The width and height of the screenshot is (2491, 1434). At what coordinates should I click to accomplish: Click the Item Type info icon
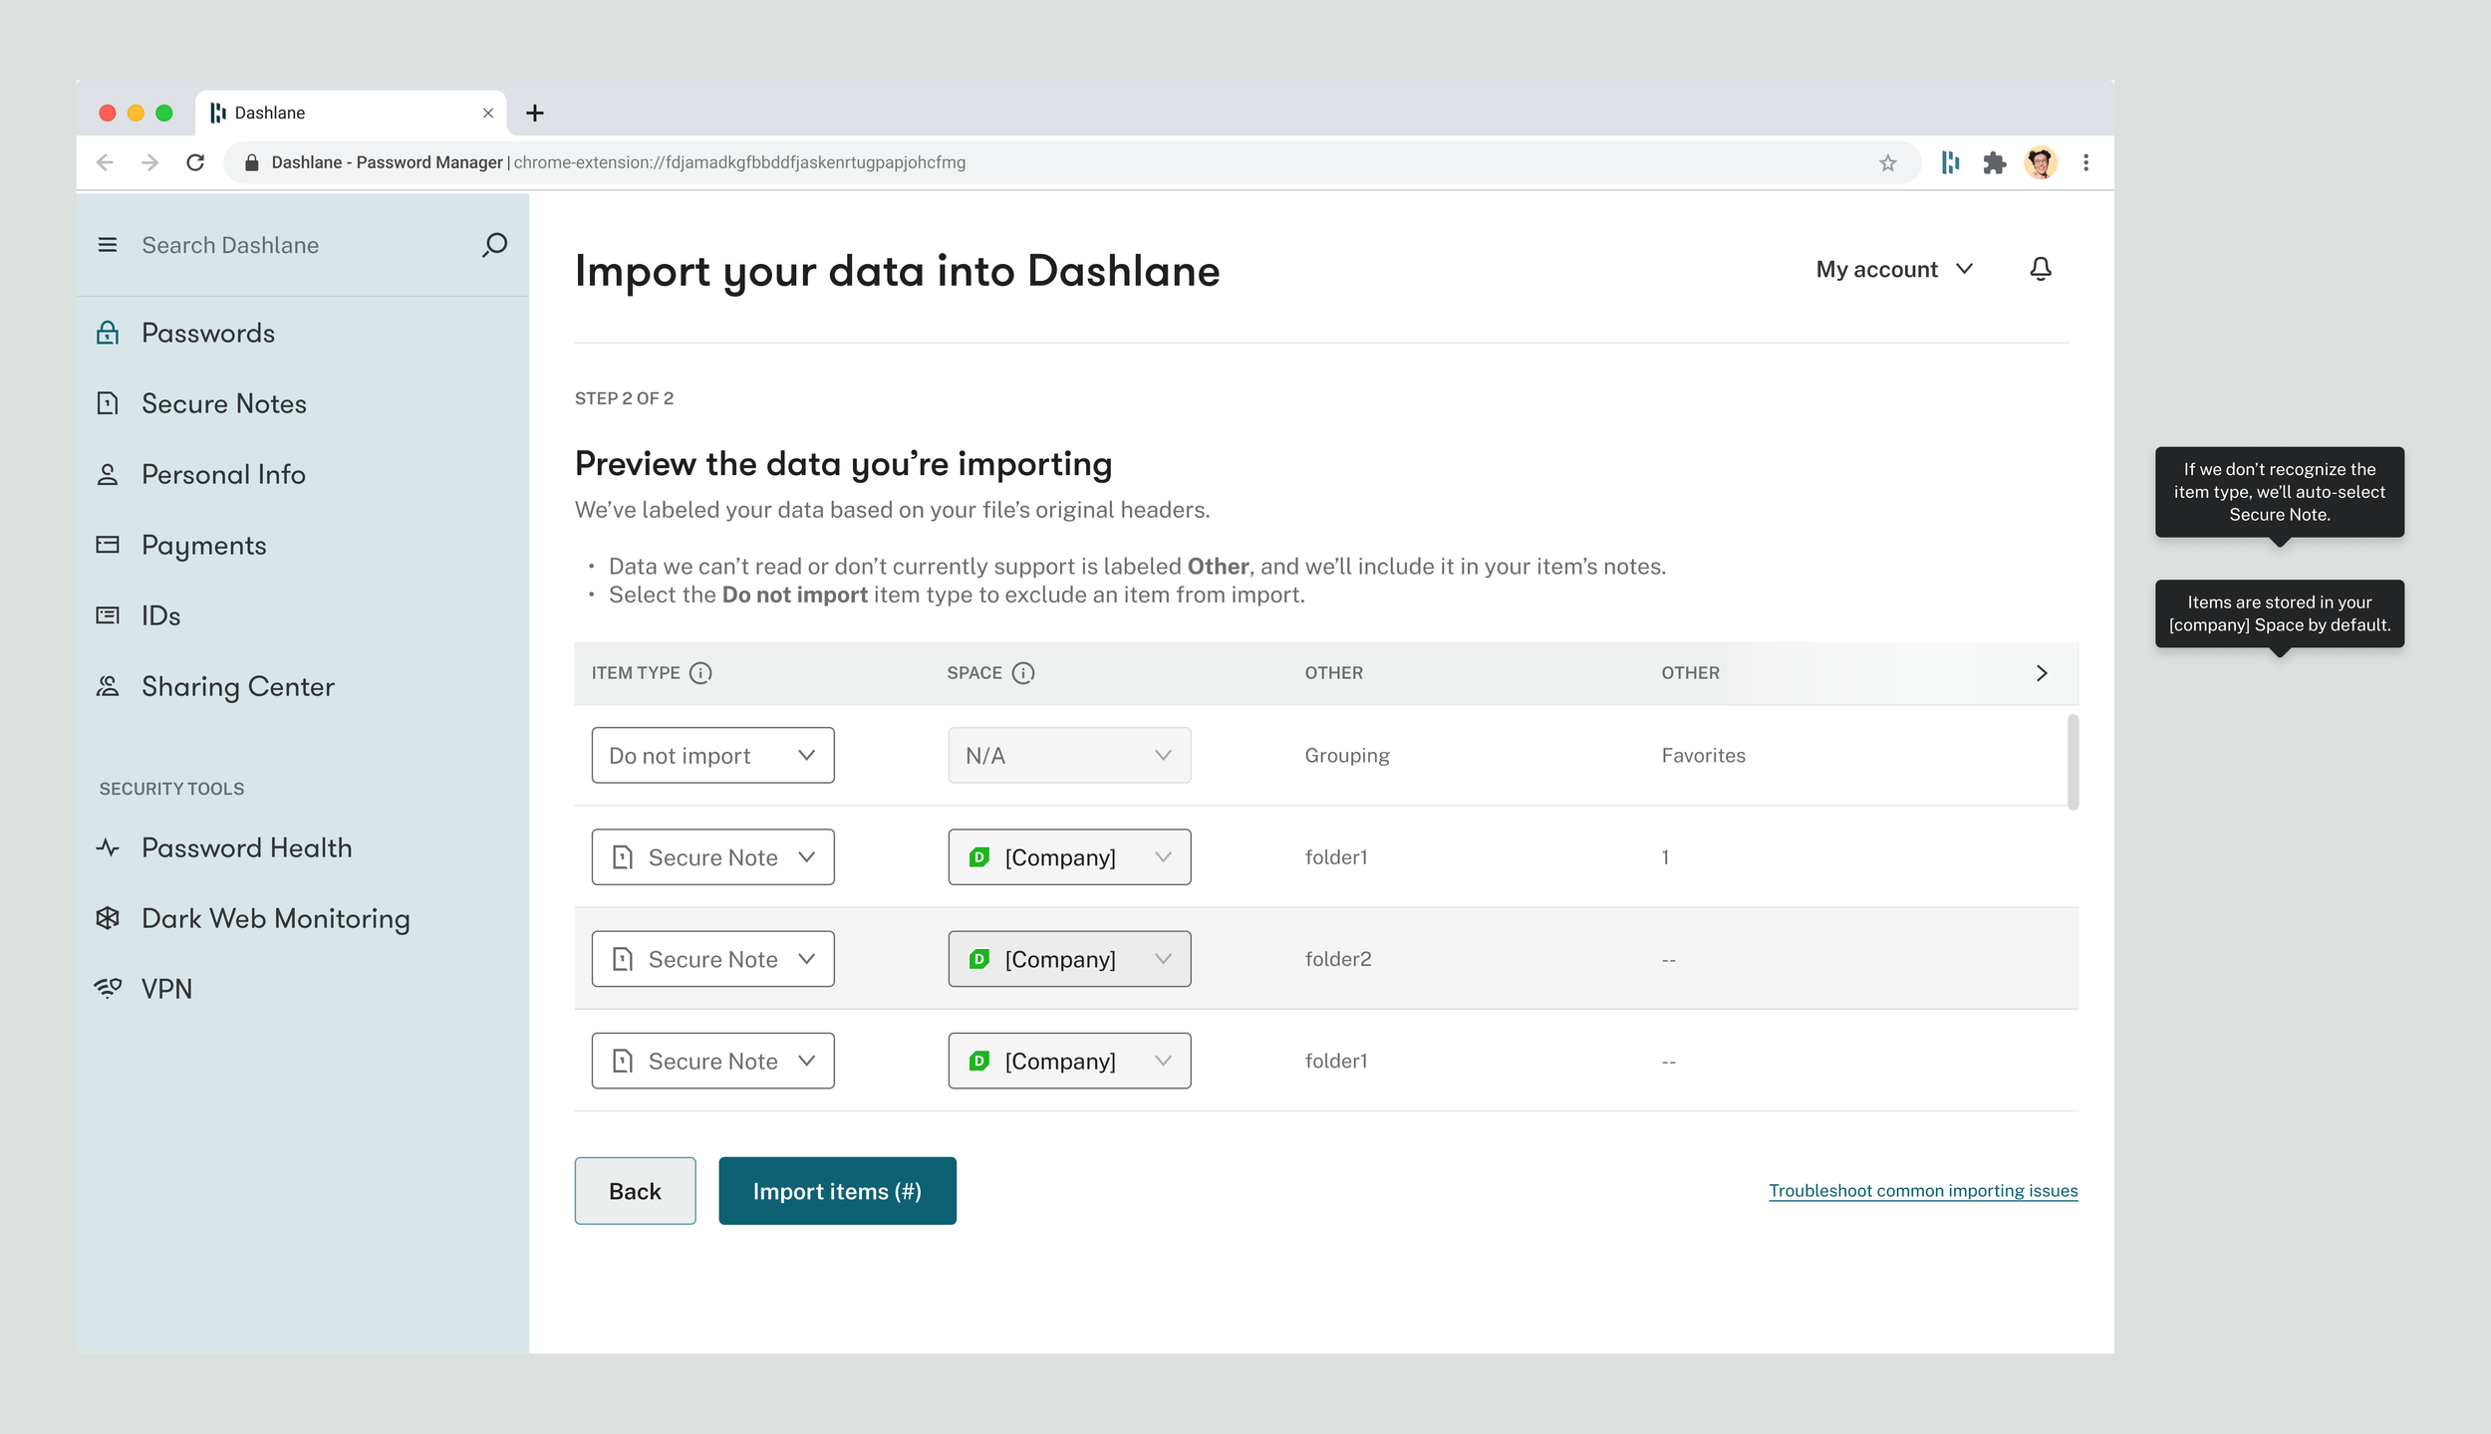(700, 673)
